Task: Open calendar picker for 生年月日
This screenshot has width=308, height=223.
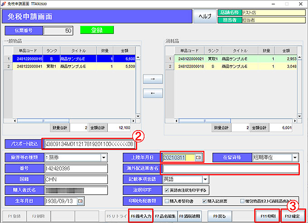Action: click(81, 200)
